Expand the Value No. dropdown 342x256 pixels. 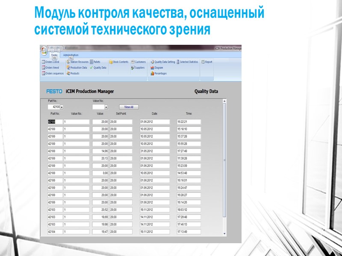click(x=106, y=107)
